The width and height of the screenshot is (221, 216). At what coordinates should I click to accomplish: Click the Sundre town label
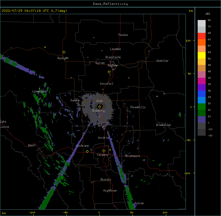75,100
